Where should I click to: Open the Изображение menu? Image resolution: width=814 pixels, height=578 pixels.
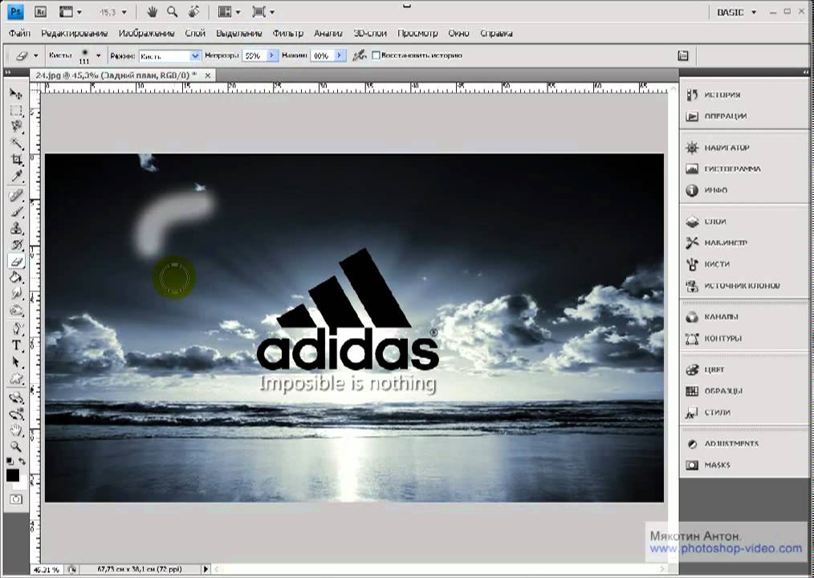[146, 34]
